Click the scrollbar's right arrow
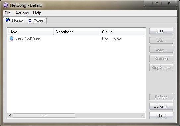Screen dimensions: 180x126 [143, 115]
